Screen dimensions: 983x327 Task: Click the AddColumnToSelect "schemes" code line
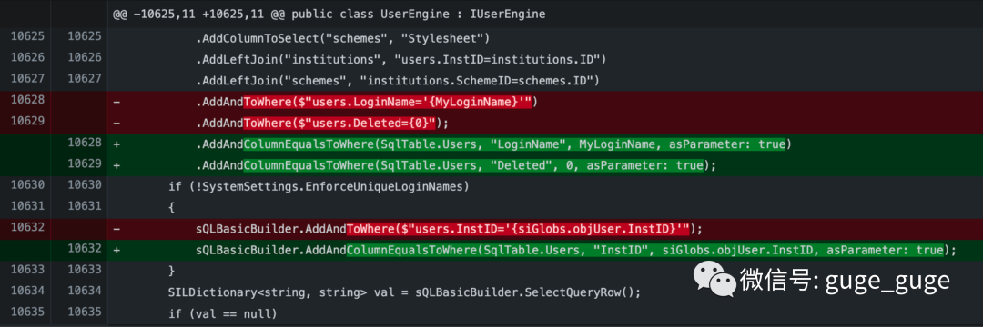341,39
